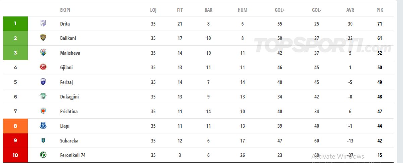
Task: Open the Drita team link
Action: pyautogui.click(x=65, y=24)
